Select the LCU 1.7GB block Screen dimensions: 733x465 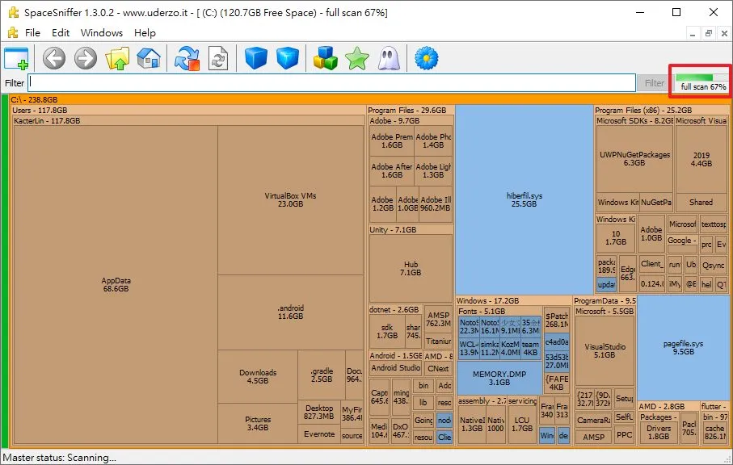coord(522,424)
